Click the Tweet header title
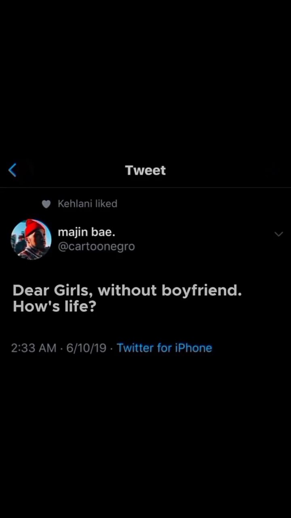 145,170
